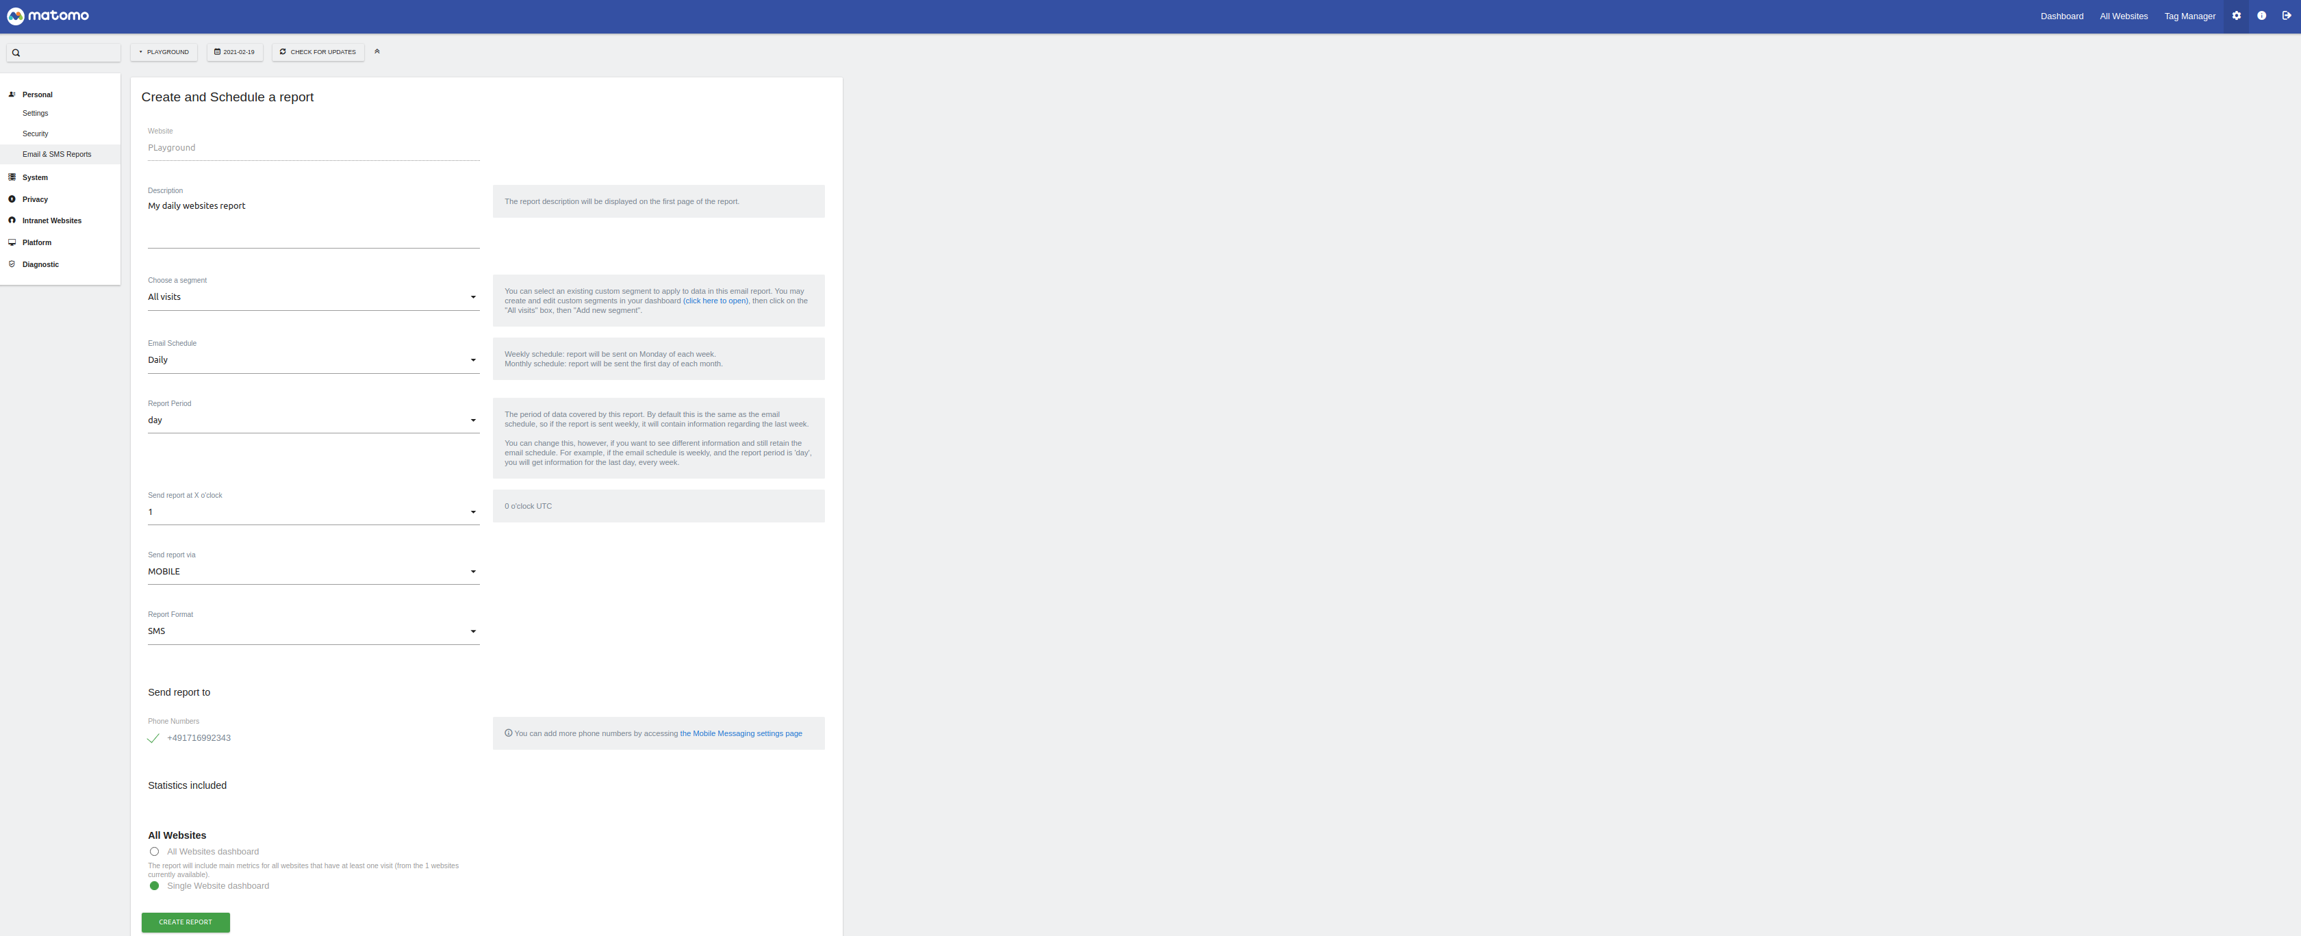Screen dimensions: 2301x936
Task: Click the Diagnostic shield icon
Action: click(12, 264)
